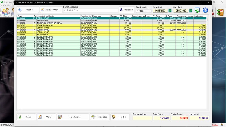Open the Relatório report button

28,10
